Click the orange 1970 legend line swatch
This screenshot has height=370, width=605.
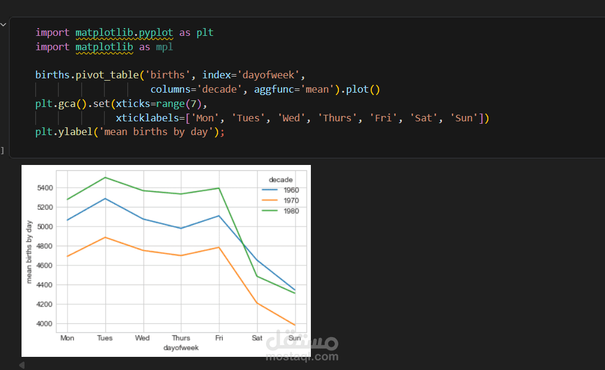270,200
